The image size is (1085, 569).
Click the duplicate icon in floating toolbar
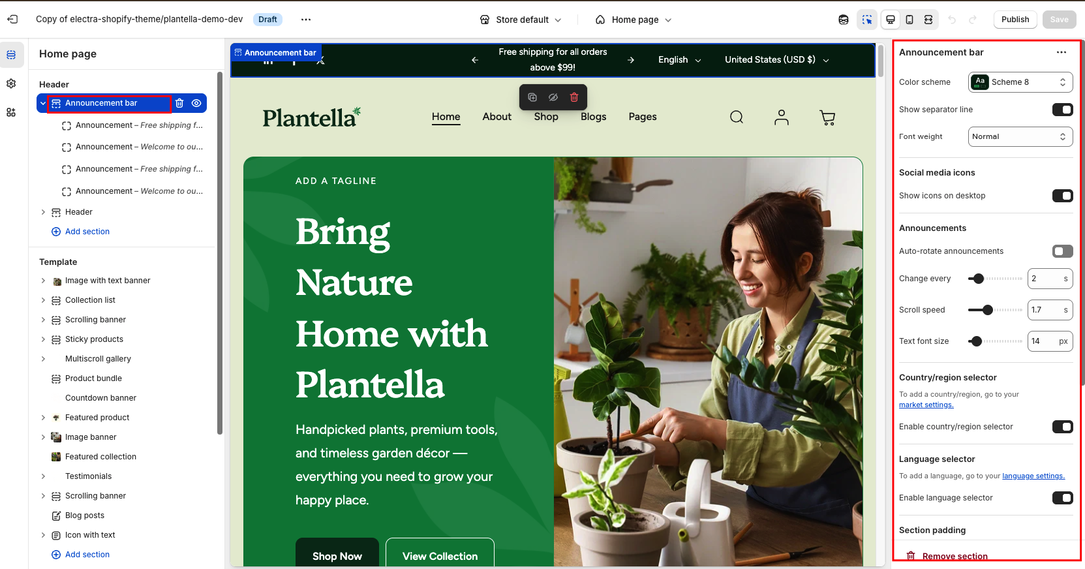tap(532, 97)
